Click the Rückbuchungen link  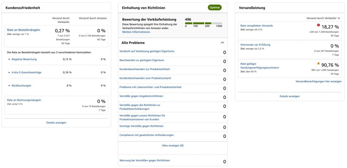(x=21, y=86)
